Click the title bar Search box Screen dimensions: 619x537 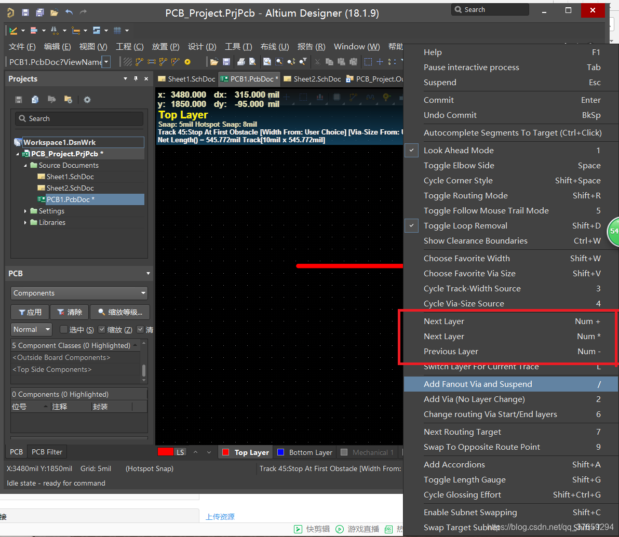coord(490,9)
